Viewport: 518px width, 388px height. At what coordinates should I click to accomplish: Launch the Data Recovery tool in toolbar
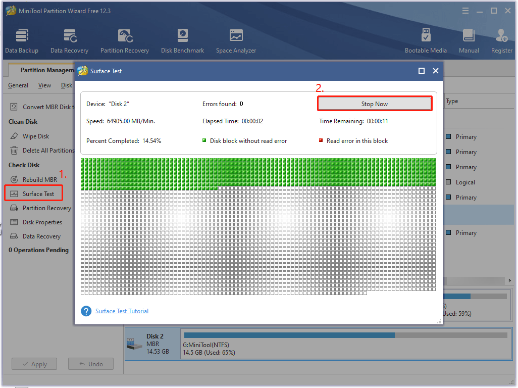tap(69, 41)
